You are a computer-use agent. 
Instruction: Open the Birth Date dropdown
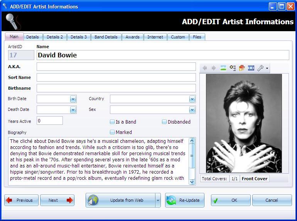[73, 99]
